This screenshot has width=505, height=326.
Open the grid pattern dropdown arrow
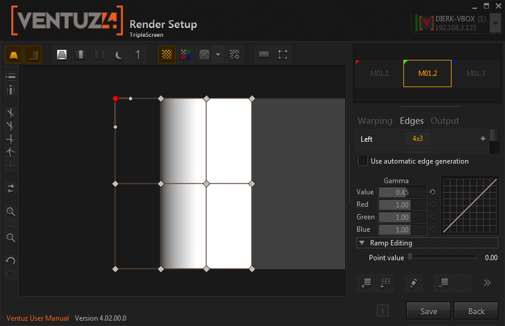218,55
